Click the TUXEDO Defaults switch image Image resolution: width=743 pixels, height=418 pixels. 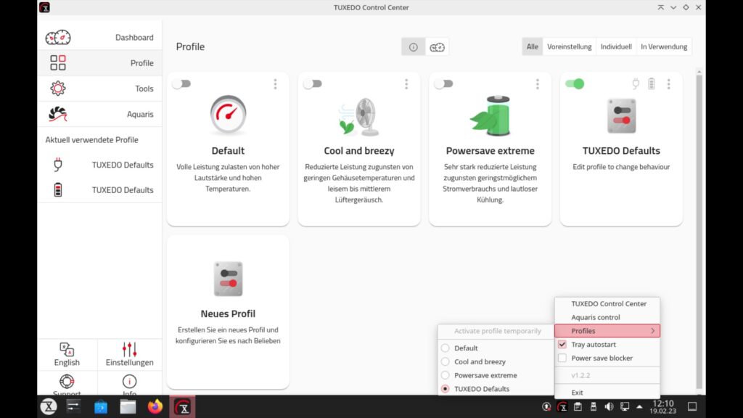pos(621,116)
